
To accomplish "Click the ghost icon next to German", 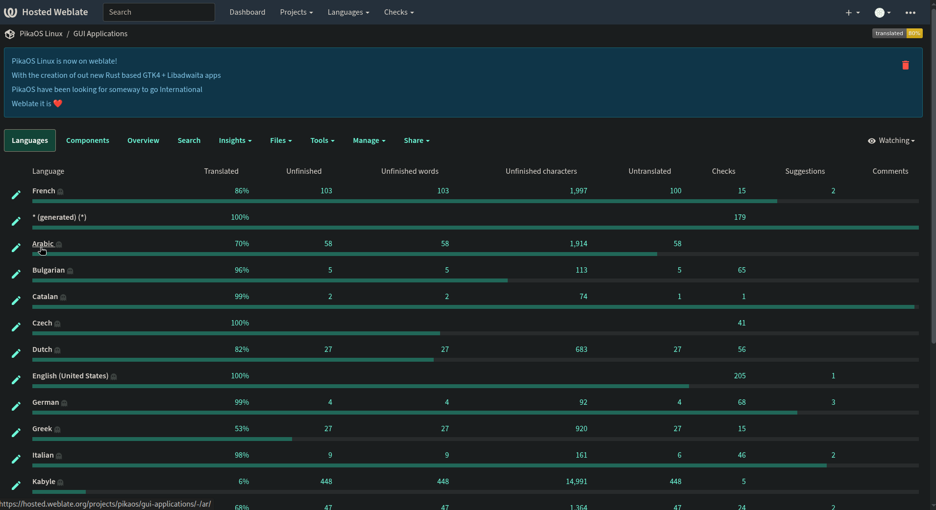I will [x=64, y=403].
